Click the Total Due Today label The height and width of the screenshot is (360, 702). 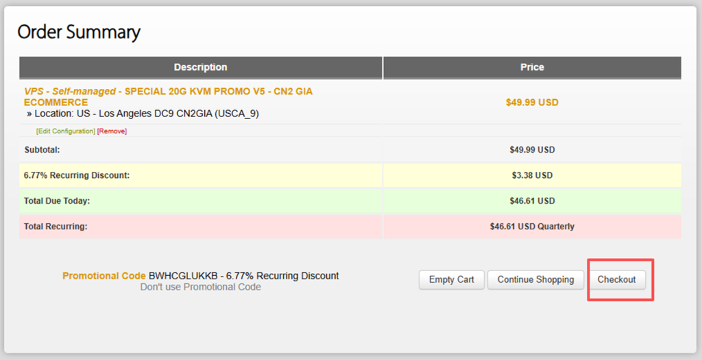pyautogui.click(x=57, y=201)
